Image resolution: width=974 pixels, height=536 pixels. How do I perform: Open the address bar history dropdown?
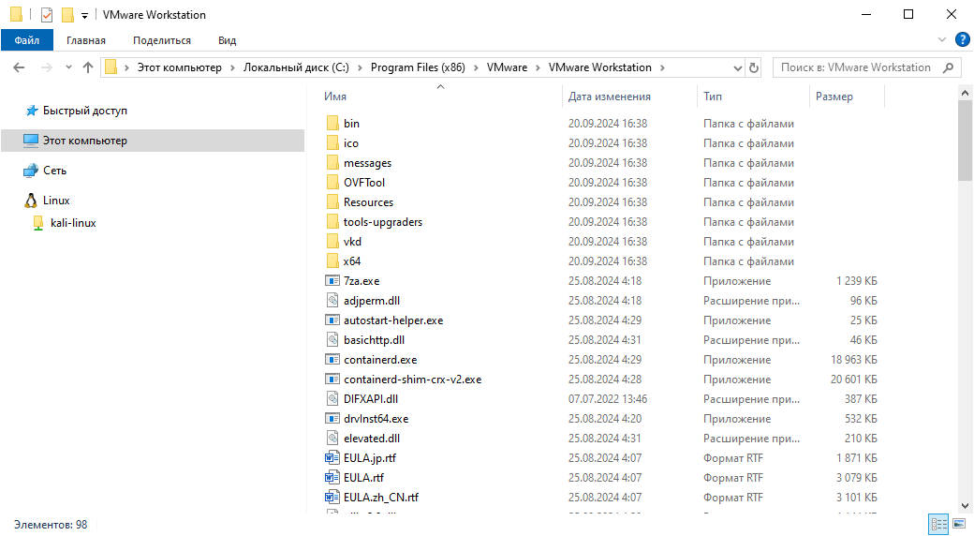[737, 67]
